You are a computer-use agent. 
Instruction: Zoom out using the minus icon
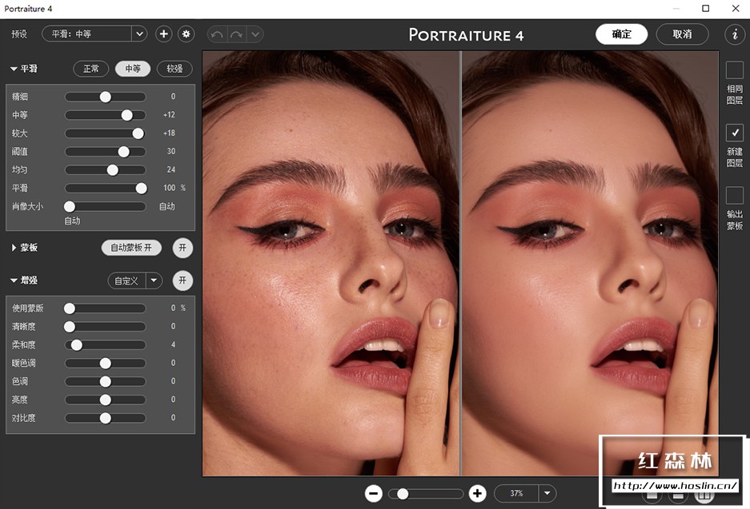pos(373,493)
